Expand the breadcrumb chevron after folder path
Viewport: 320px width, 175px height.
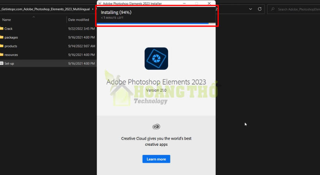(x=92, y=9)
